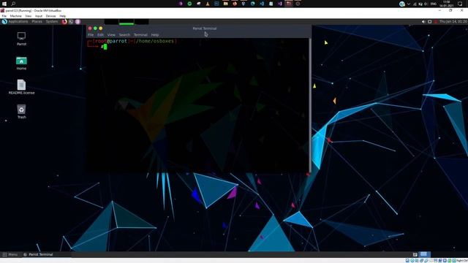
Task: Open the Menu button in bottom panel
Action: pos(10,254)
